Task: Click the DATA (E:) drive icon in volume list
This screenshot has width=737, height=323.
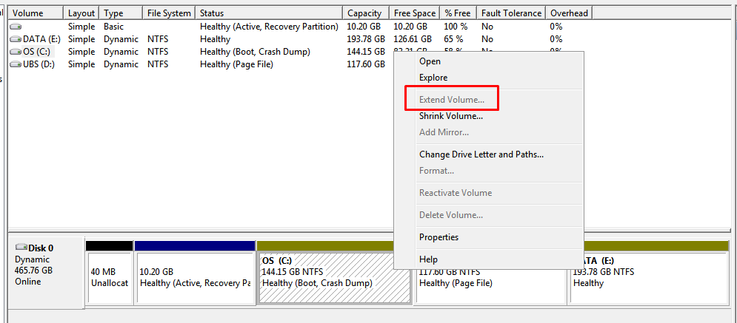Action: [16, 39]
